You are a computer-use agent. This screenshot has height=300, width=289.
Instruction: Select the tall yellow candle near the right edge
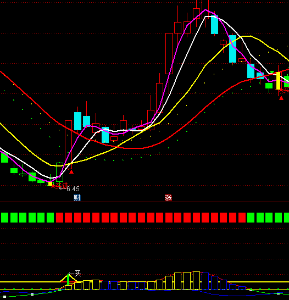click(x=279, y=81)
